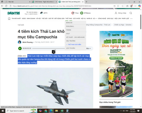Select TENNIS in dropdown
142x113 pixels.
click(75, 30)
